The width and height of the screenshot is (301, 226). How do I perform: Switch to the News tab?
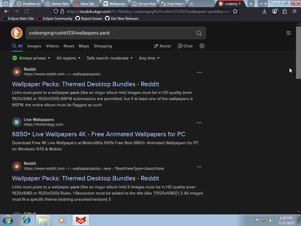pos(69,46)
